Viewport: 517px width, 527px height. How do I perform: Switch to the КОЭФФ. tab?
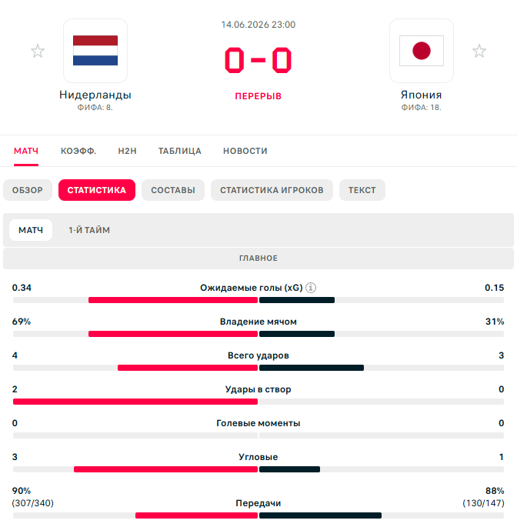coord(78,151)
